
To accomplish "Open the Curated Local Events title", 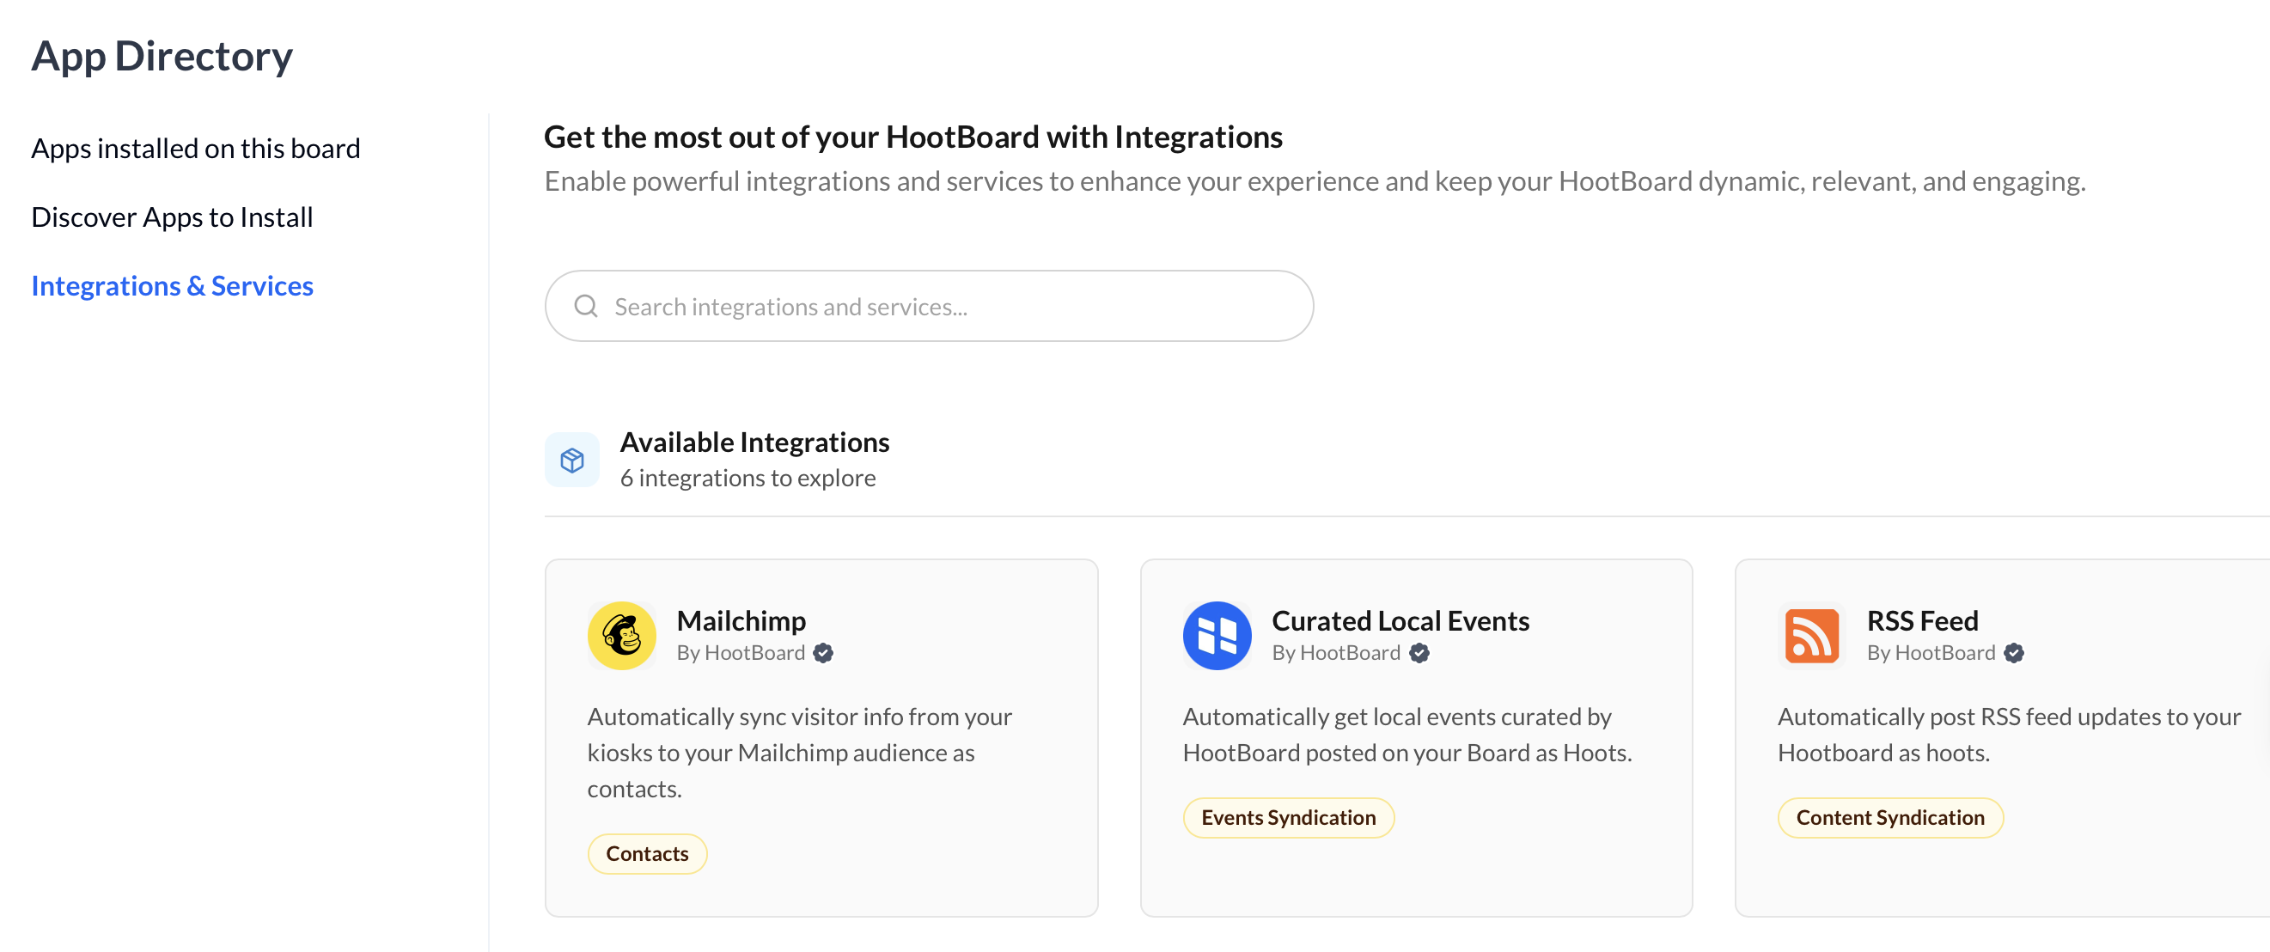I will coord(1400,620).
